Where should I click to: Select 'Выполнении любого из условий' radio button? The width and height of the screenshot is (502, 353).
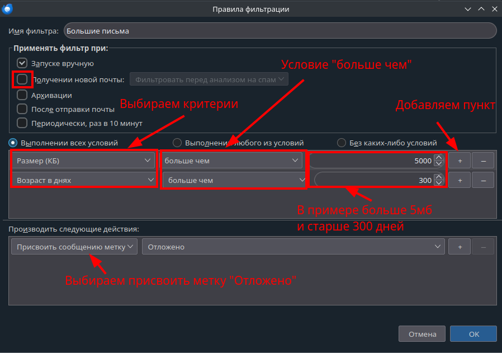point(177,143)
